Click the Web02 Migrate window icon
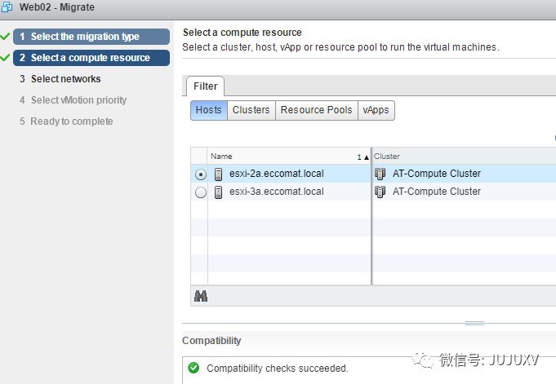 pos(8,7)
